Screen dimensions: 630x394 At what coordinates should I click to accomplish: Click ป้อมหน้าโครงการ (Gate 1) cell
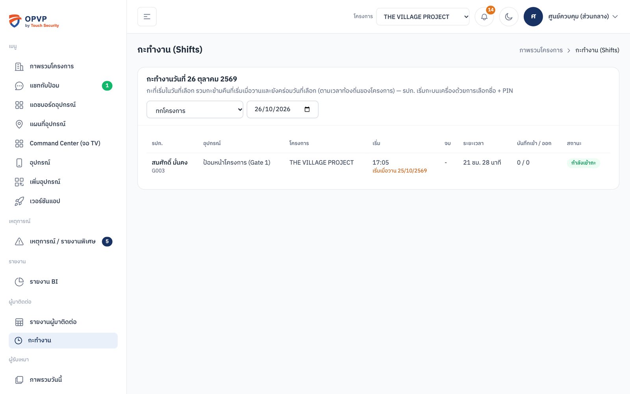tap(237, 162)
